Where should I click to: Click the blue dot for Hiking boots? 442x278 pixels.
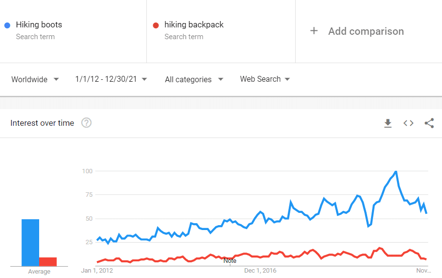7,25
